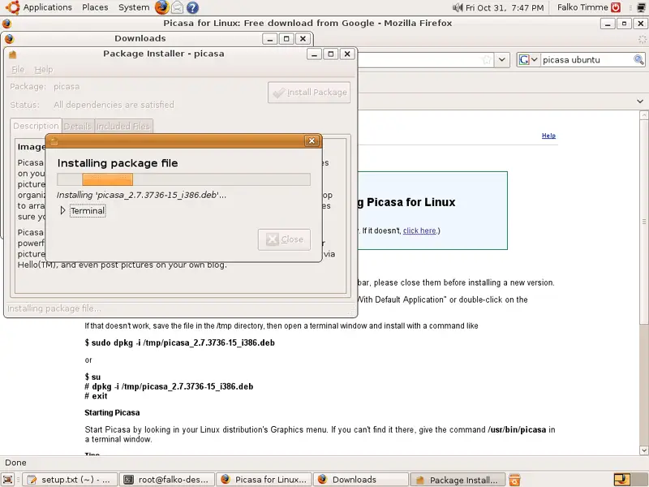649x487 pixels.
Task: Click the Close button in install dialog
Action: 284,239
